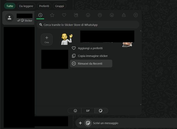Switch to the GIF tab
This screenshot has height=129, width=177.
coord(88,111)
